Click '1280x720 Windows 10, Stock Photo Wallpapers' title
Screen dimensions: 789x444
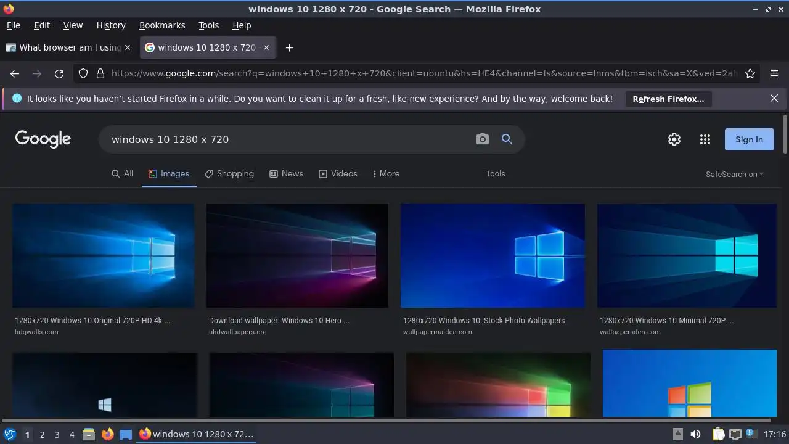[484, 321]
